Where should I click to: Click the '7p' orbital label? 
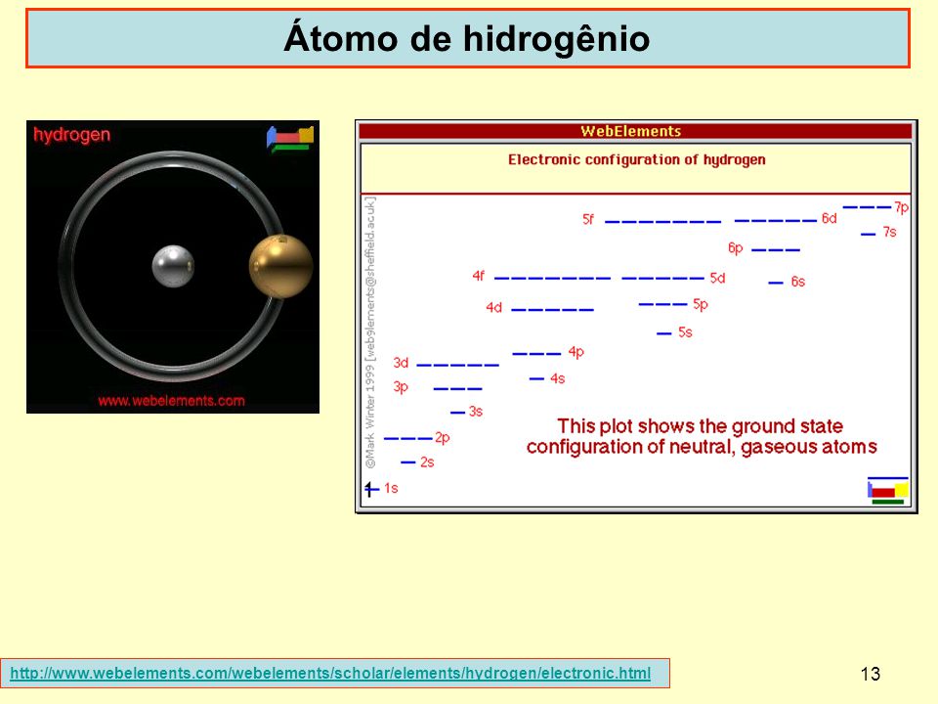[x=902, y=207]
